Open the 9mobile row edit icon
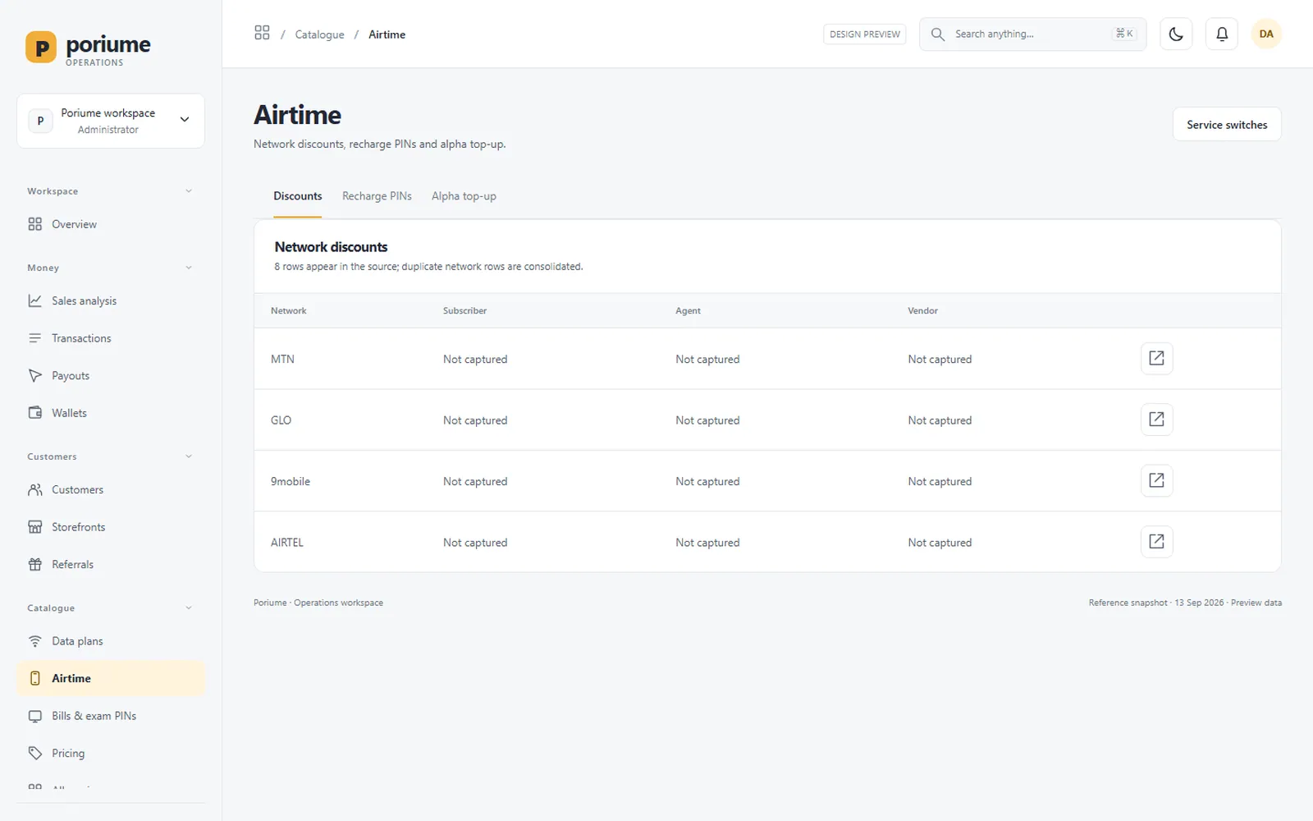1313x821 pixels. 1156,480
